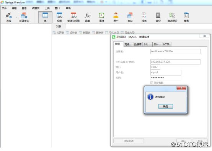212x151 pixels.
Task: Click the blue information icon in popup
Action: 150,97
